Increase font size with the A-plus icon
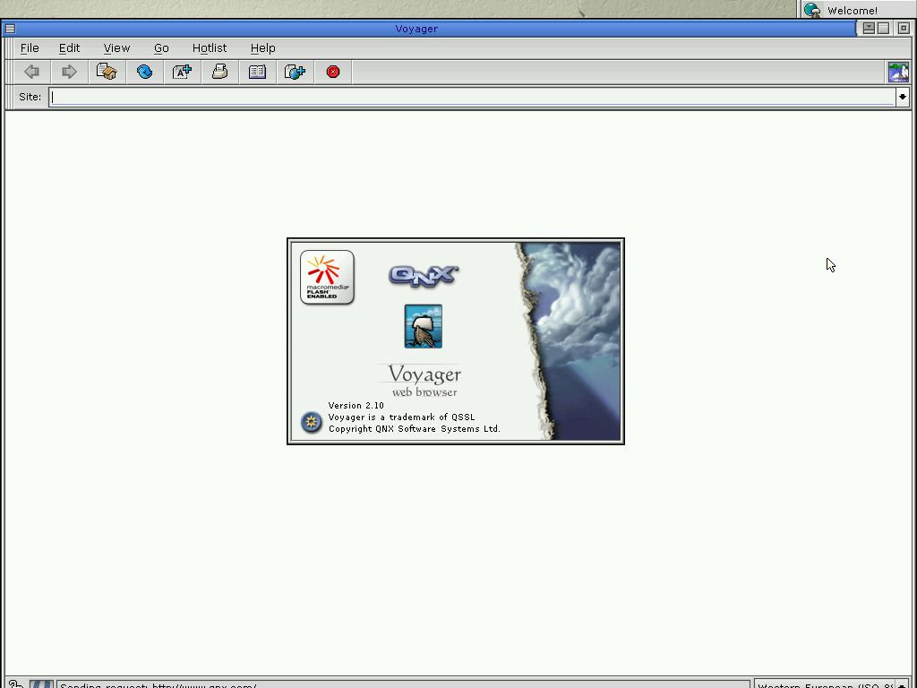This screenshot has width=917, height=688. (182, 72)
